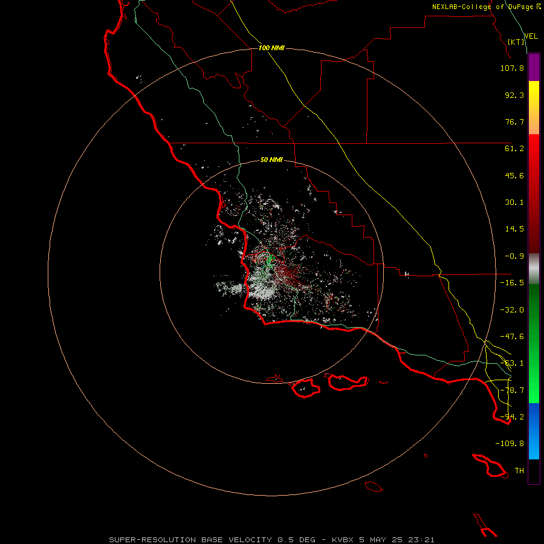Click the -32.0 scale value
Image resolution: width=544 pixels, height=544 pixels.
click(512, 310)
